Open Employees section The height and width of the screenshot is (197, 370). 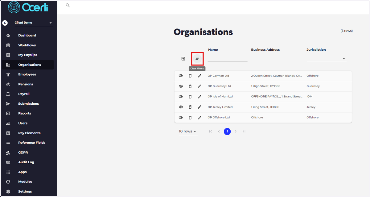(27, 74)
